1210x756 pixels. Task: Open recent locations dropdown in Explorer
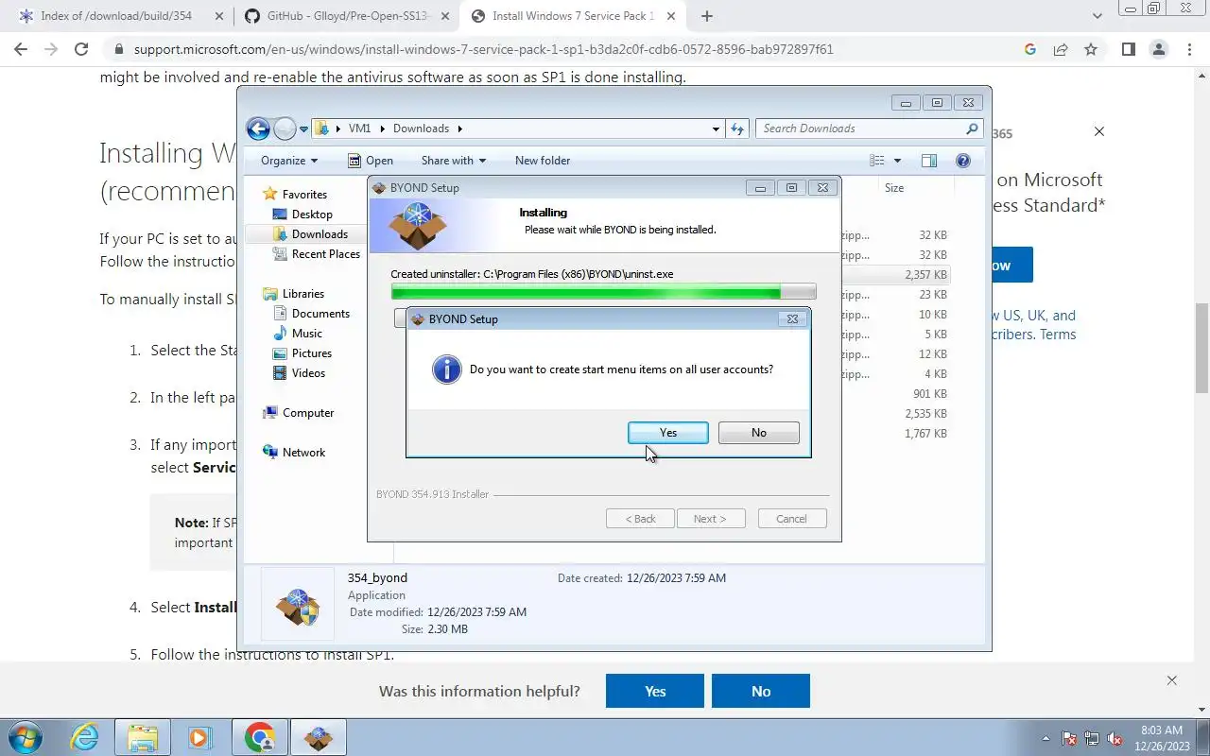coord(304,129)
